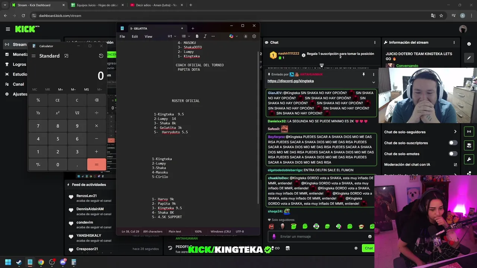
Task: Open wrench tools icon in right sidebar
Action: [469, 159]
